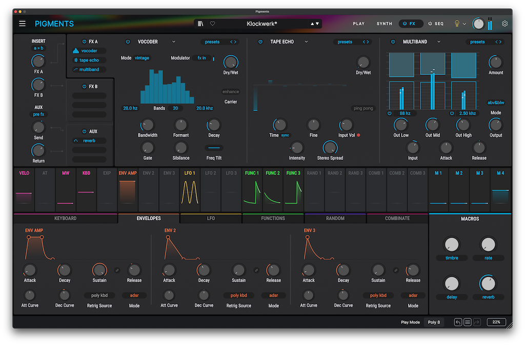This screenshot has height=345, width=525.
Task: Open the preset browser library icon
Action: coord(200,24)
